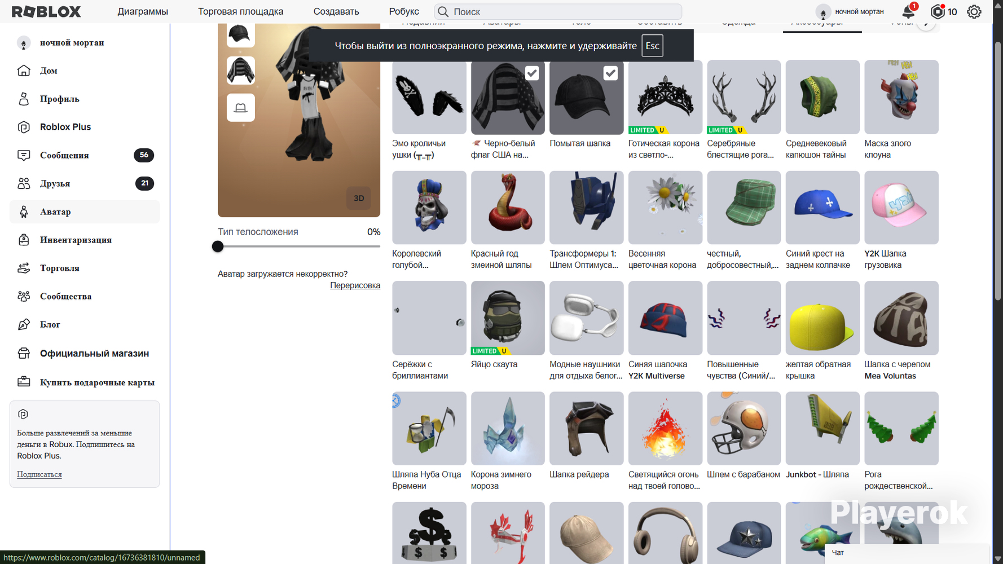
Task: Click the tab row's right scroll arrow
Action: click(926, 25)
